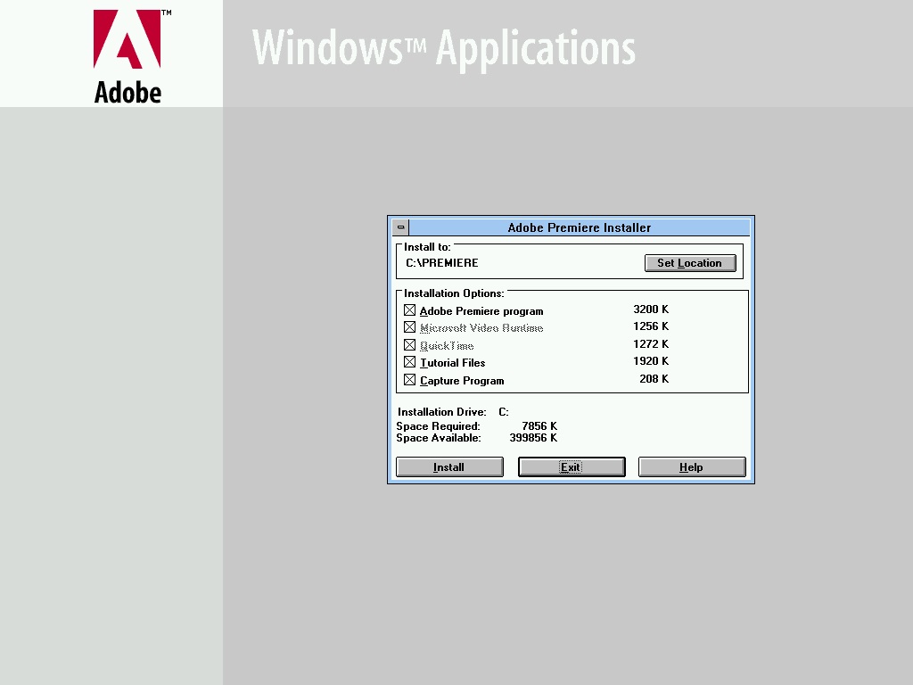
Task: Click the 1272 K size value
Action: [650, 343]
